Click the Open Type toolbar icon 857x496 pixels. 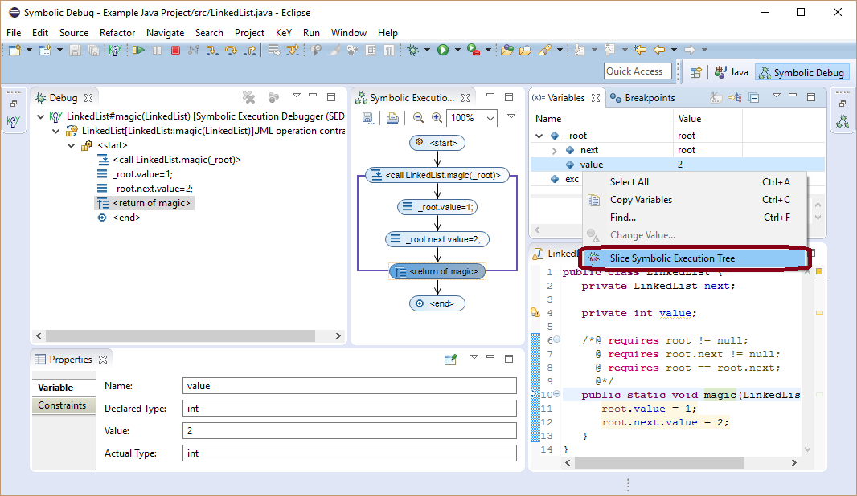(506, 51)
